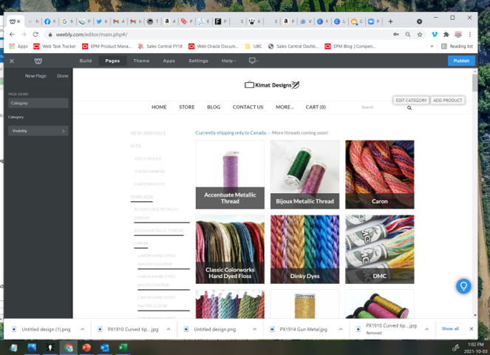The height and width of the screenshot is (355, 490).
Task: Open Chrome extensions puzzle icon
Action: pyautogui.click(x=446, y=34)
